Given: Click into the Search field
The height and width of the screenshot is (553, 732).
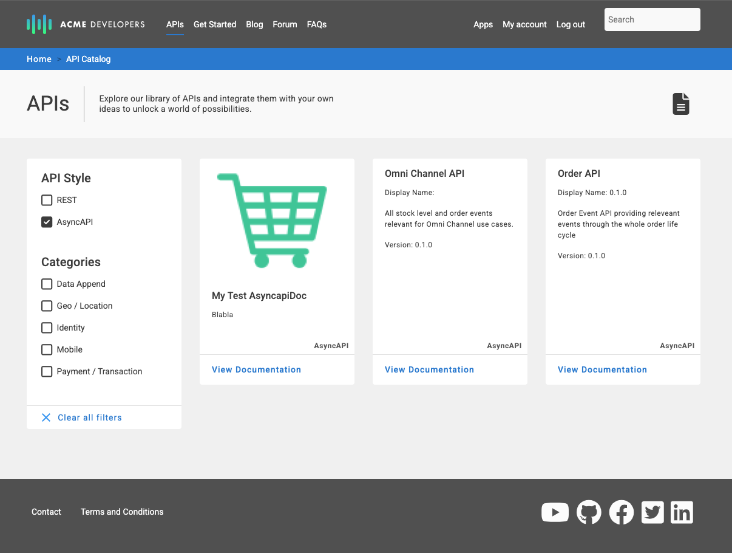Looking at the screenshot, I should (652, 19).
